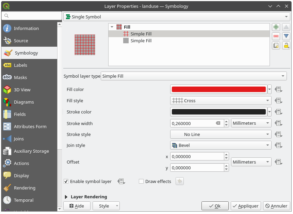The image size is (293, 214).
Task: Open help via the Aide button
Action: click(77, 206)
